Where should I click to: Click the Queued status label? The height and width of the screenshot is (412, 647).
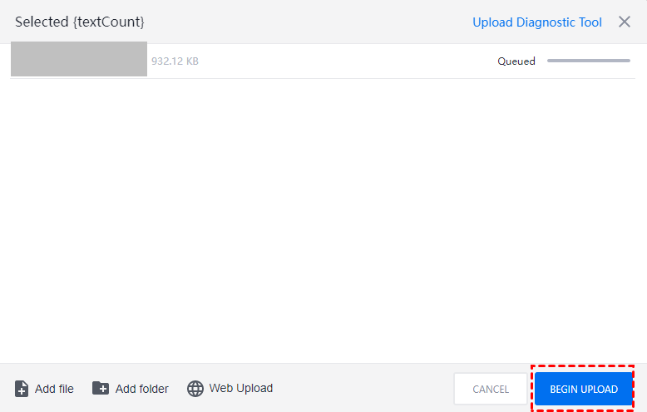click(x=516, y=61)
